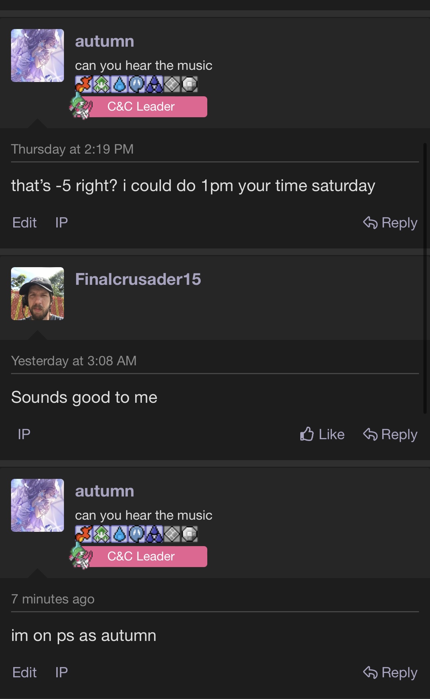Click the green tree badge in the Thursday post

coord(101,84)
